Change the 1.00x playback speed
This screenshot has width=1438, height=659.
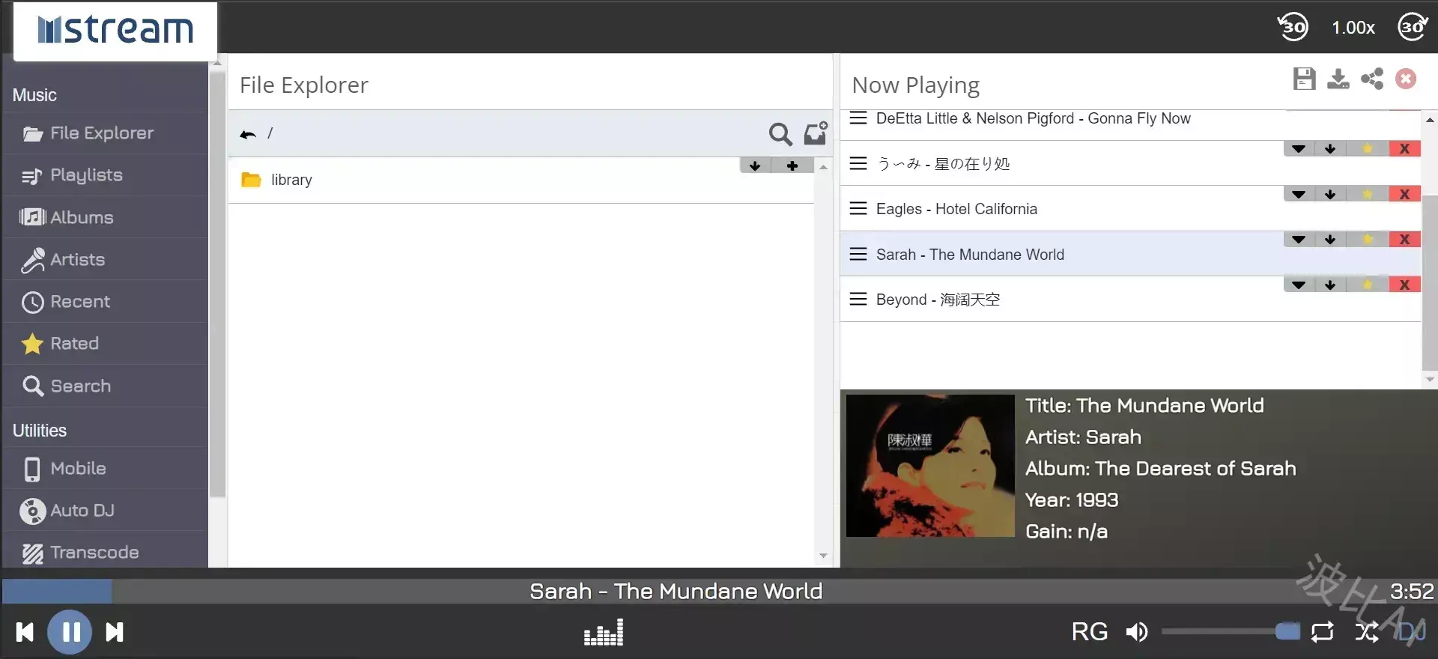(1353, 28)
